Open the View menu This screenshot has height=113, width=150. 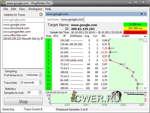click(x=22, y=9)
